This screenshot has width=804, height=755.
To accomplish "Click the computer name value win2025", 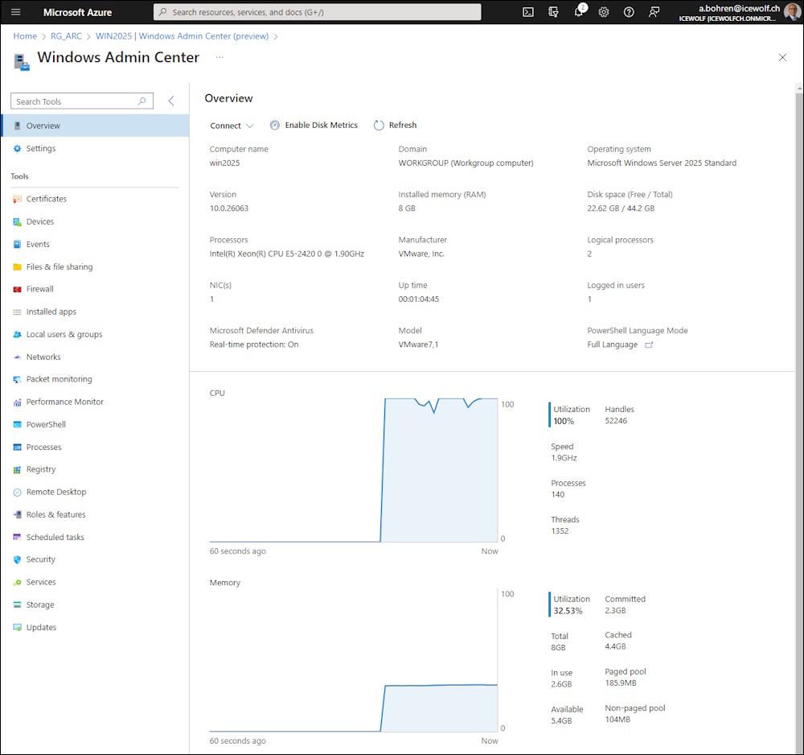I will tap(224, 163).
